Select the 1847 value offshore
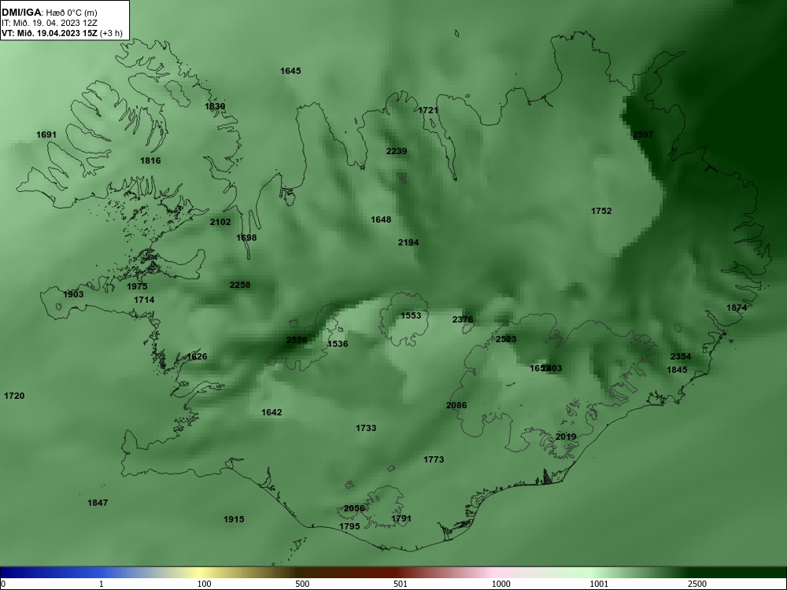787x590 pixels. click(98, 503)
